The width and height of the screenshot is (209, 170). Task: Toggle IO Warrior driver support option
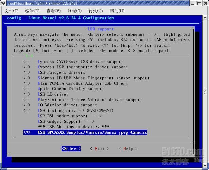click(x=27, y=105)
